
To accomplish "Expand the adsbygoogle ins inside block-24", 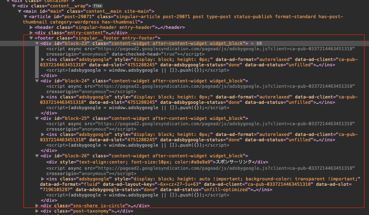I will click(43, 97).
